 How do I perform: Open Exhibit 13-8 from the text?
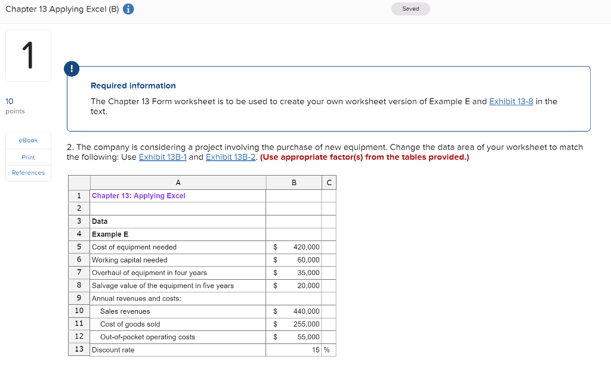[511, 101]
